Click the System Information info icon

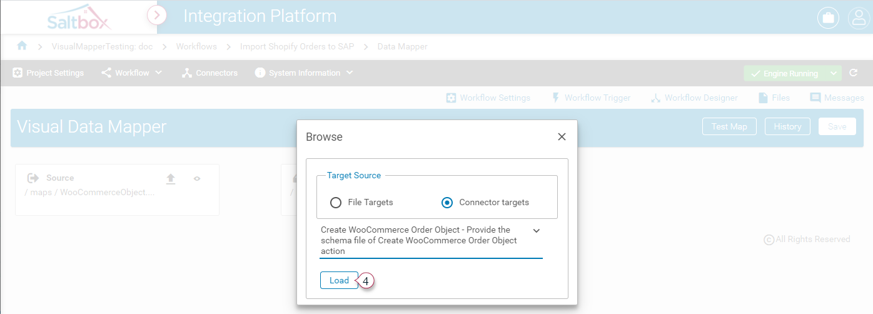click(x=260, y=73)
